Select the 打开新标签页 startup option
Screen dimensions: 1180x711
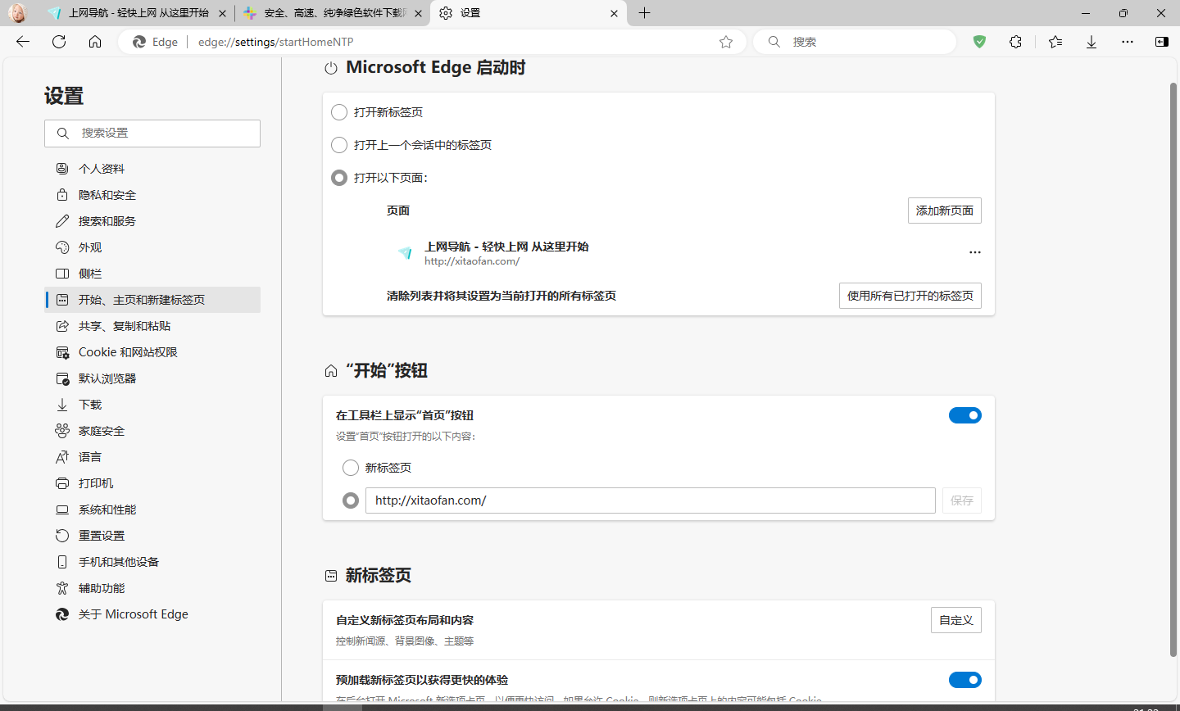pyautogui.click(x=339, y=112)
